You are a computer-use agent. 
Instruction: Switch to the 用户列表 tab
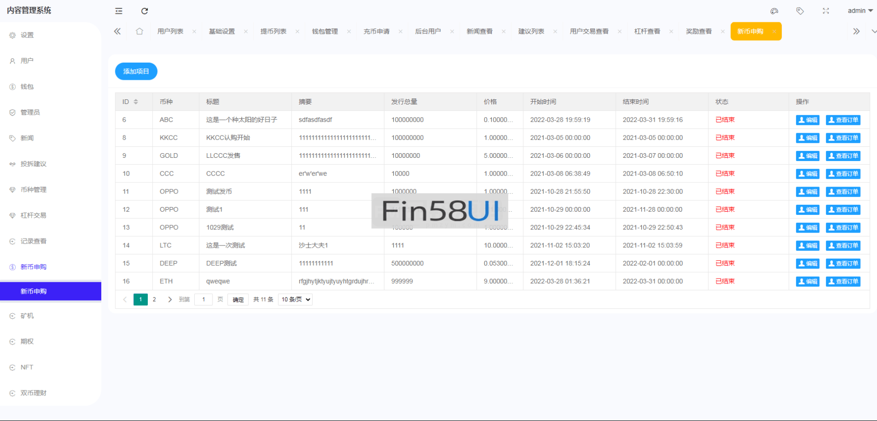coord(170,31)
